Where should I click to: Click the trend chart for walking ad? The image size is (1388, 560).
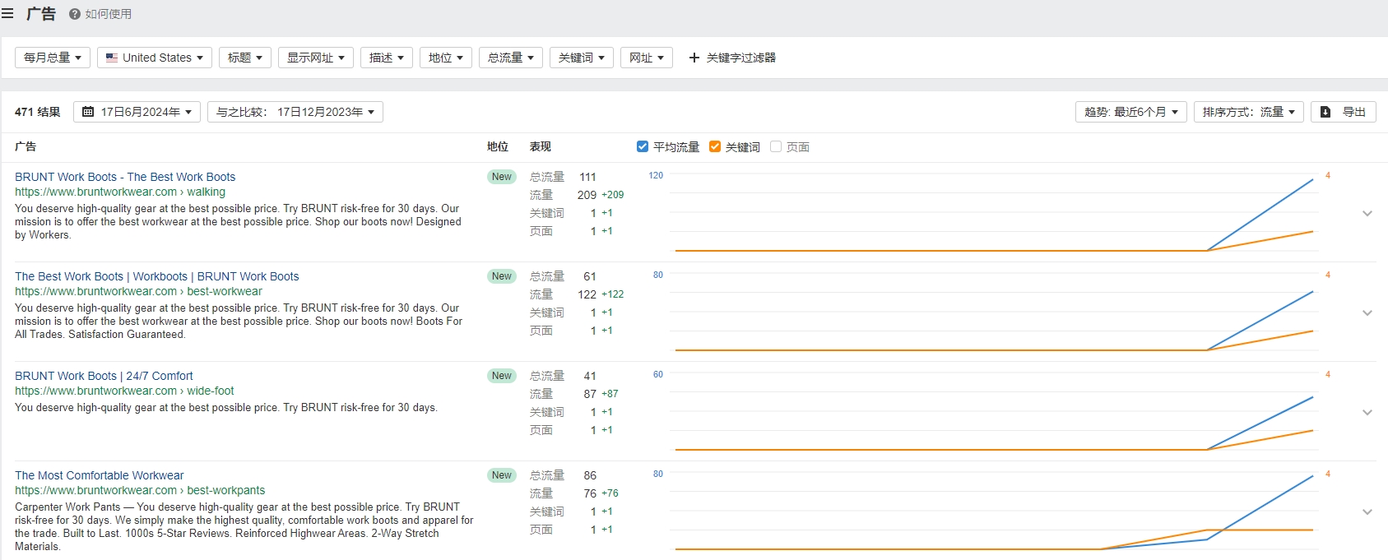click(994, 213)
